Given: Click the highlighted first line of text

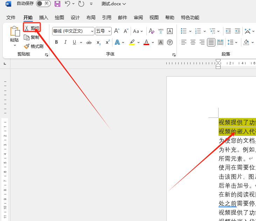Looking at the screenshot, I should click(x=237, y=122).
